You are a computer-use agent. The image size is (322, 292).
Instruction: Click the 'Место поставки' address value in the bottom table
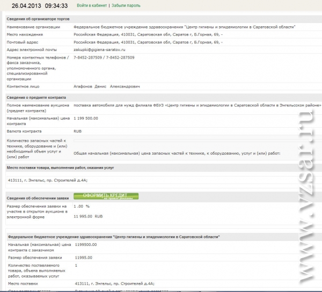point(115,283)
